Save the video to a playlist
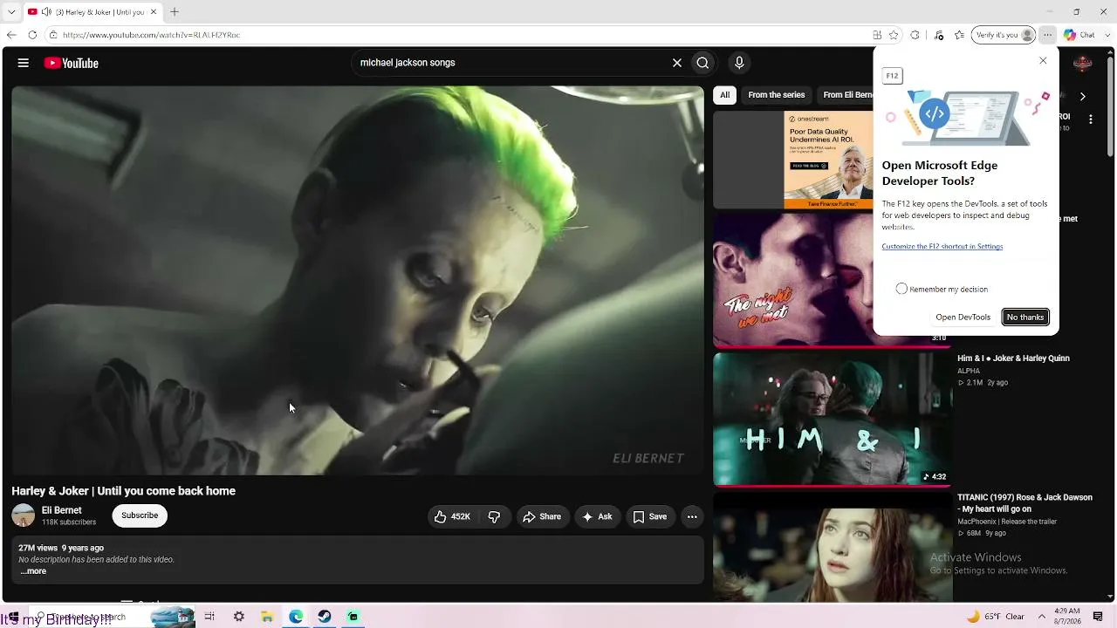Image resolution: width=1117 pixels, height=628 pixels. (x=649, y=516)
